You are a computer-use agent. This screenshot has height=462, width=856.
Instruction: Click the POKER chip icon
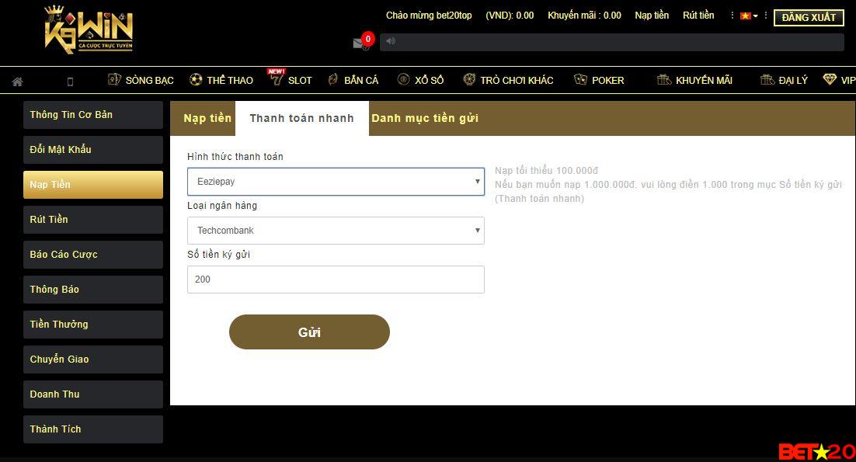[580, 79]
